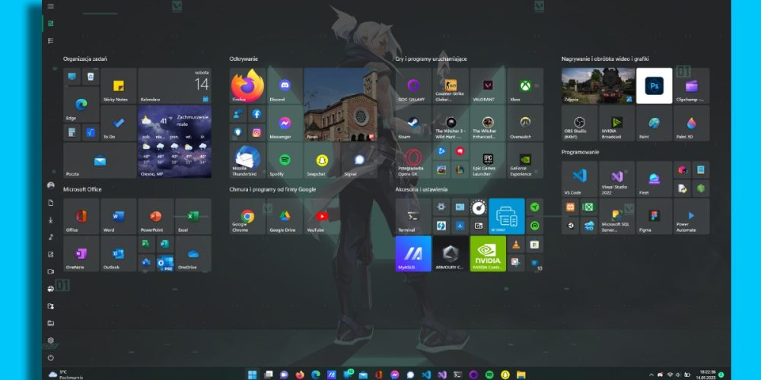Launch the VLC media player tile
Viewport: 761px width, 380px height.
click(x=516, y=244)
